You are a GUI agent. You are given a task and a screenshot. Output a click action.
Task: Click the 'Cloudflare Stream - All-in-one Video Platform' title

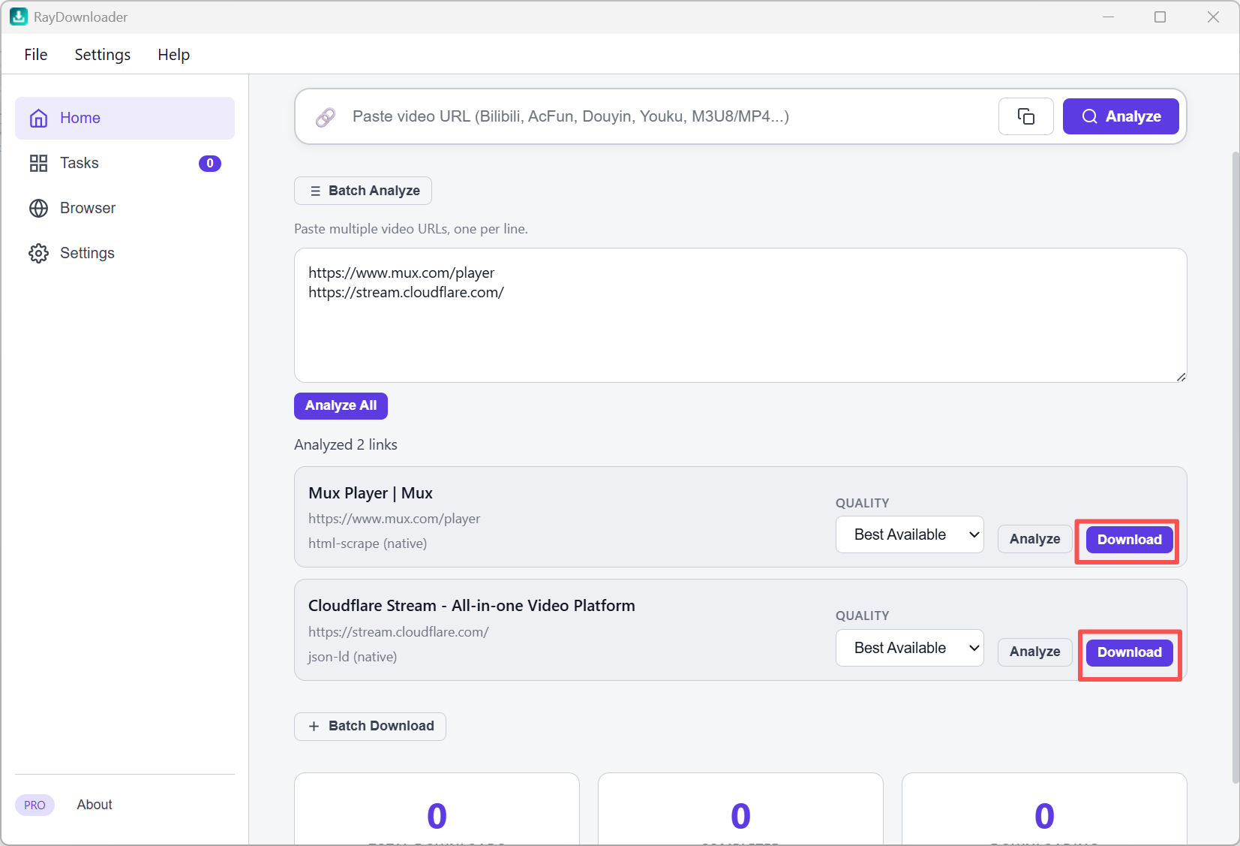tap(472, 606)
